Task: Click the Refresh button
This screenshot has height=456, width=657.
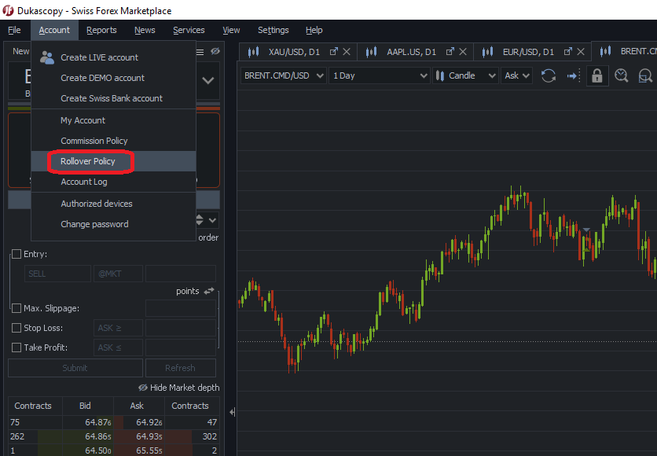Action: coord(180,368)
